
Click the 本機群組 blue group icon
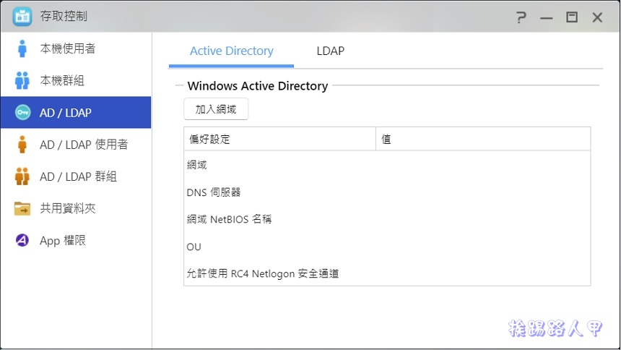(x=22, y=80)
